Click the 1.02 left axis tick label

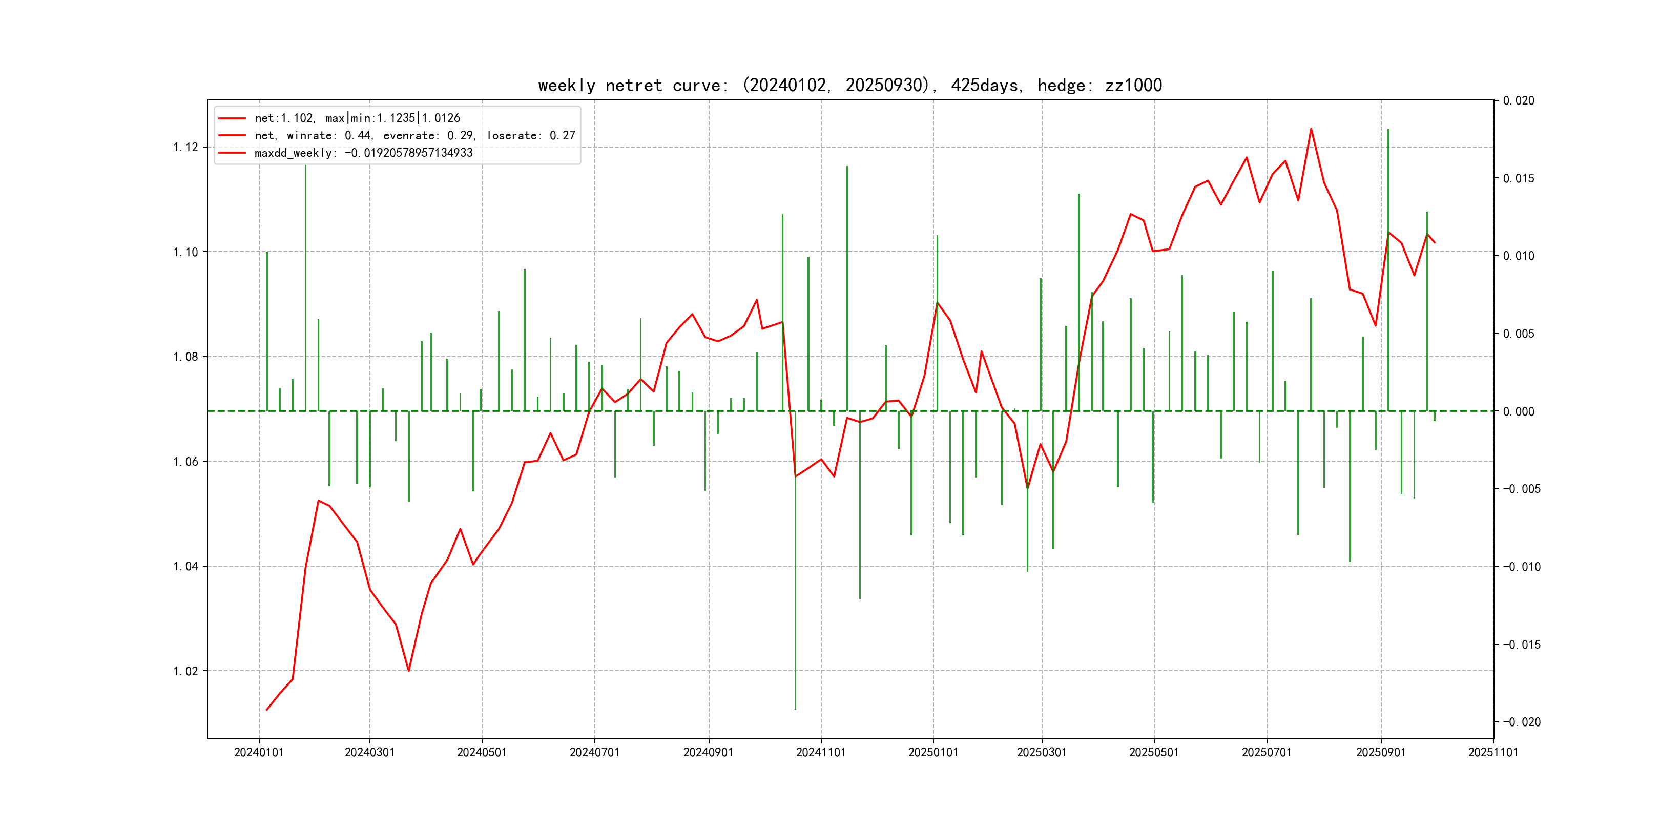(x=185, y=671)
